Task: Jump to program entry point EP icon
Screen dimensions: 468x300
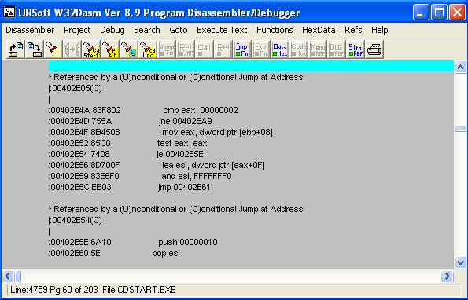Action: pos(110,49)
